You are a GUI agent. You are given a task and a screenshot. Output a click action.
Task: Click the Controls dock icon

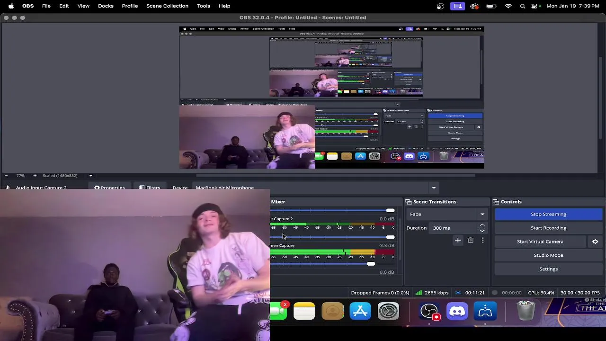[496, 202]
